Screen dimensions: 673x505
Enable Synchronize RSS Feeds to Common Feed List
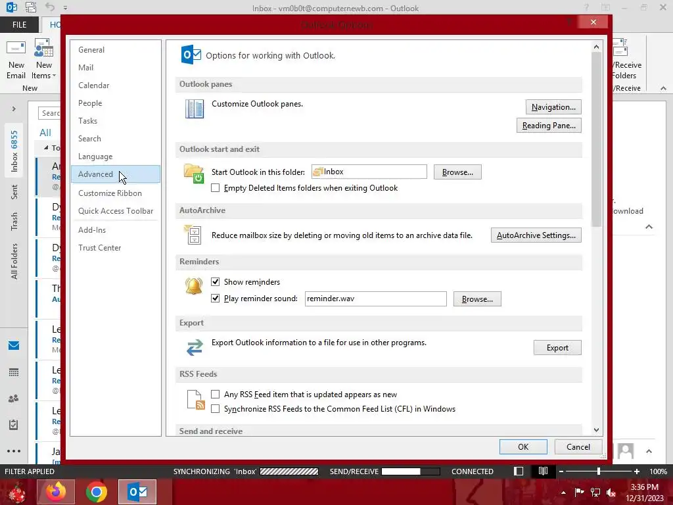coord(216,409)
